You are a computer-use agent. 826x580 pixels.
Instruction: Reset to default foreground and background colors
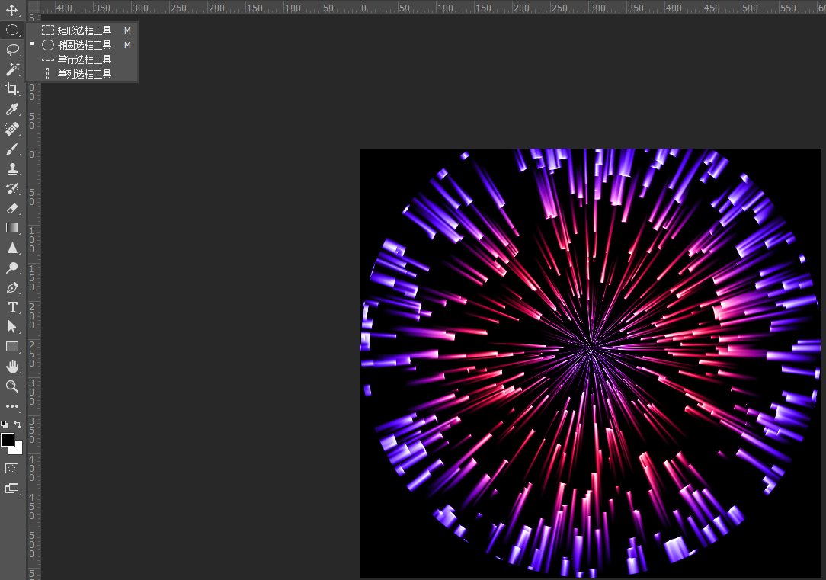point(5,425)
